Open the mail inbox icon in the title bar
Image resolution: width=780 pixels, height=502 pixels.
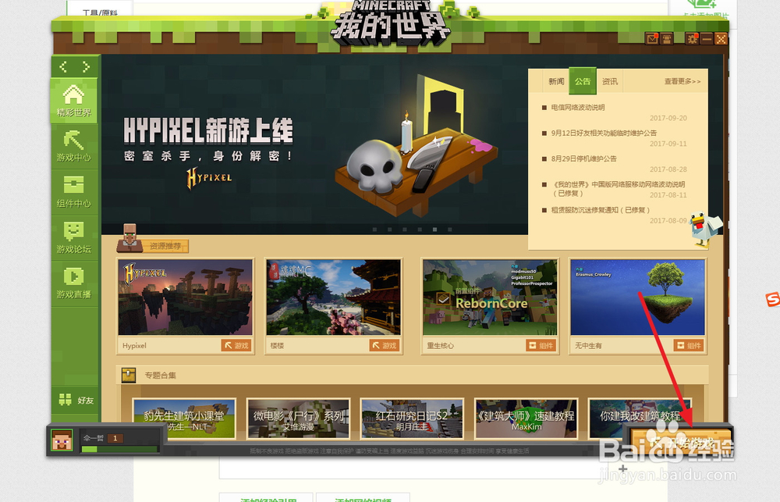pyautogui.click(x=652, y=38)
